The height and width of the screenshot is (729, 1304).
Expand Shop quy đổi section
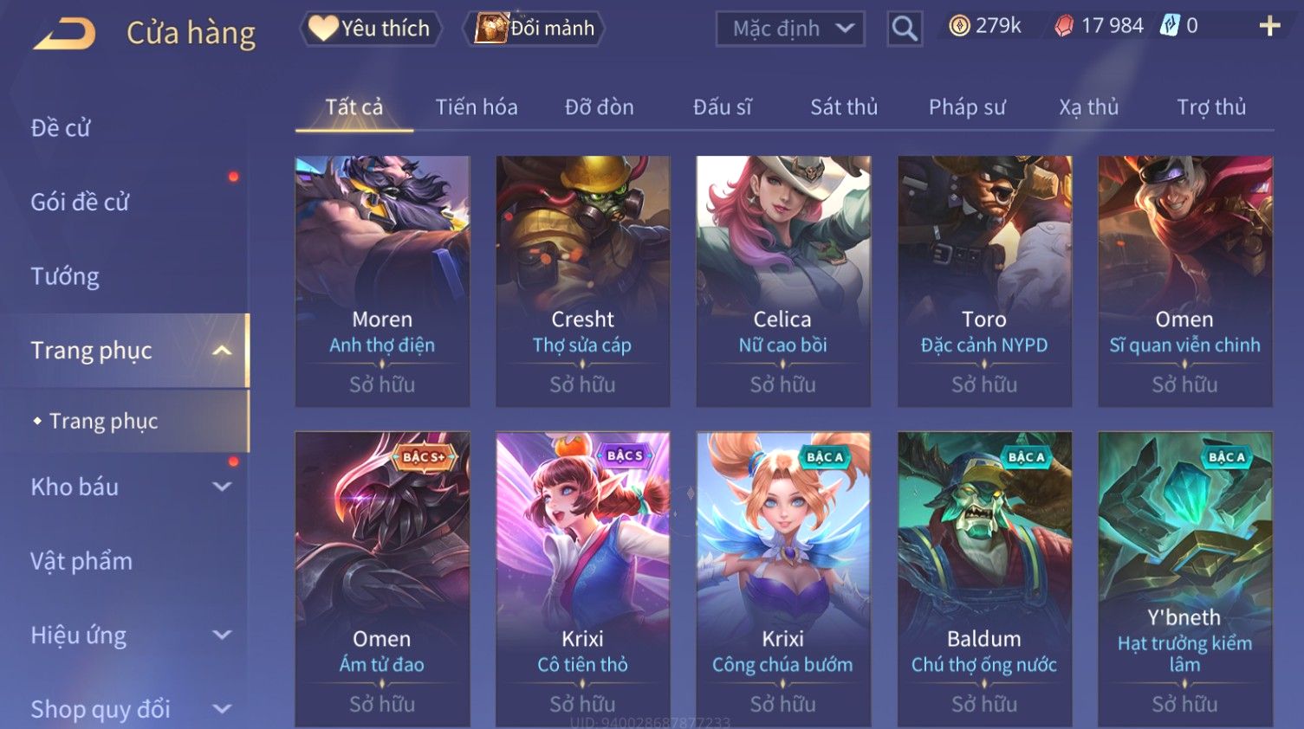point(222,709)
